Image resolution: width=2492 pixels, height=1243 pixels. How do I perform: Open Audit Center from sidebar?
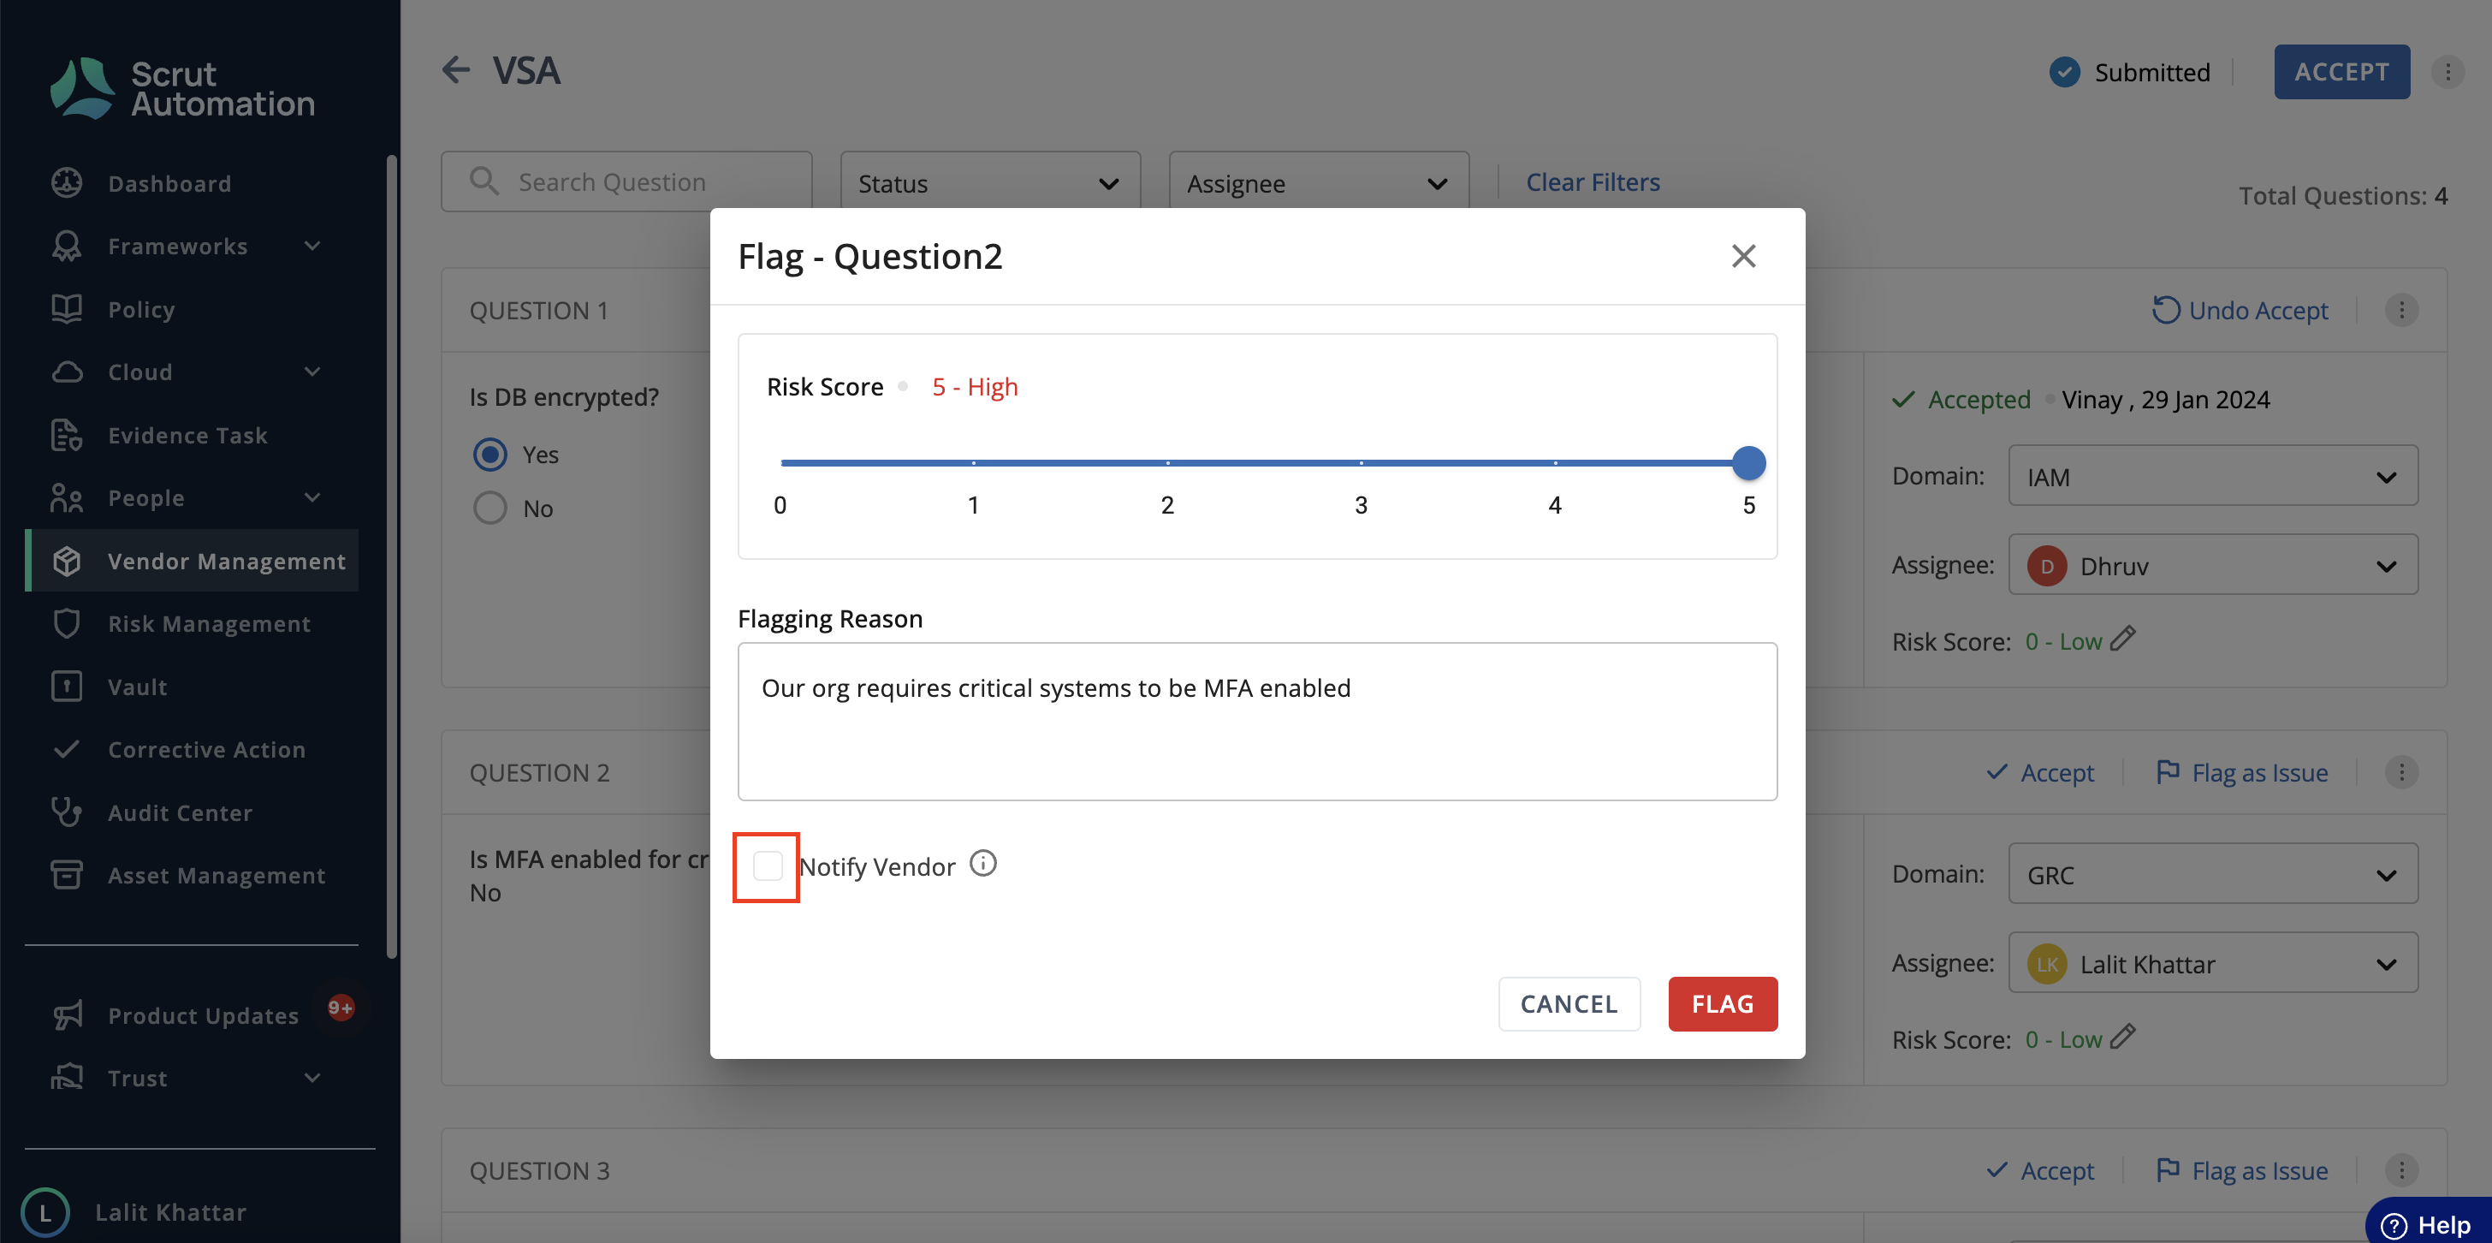(180, 812)
